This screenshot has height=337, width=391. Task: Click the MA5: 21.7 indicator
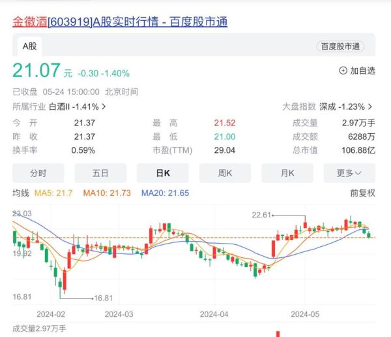coord(53,193)
